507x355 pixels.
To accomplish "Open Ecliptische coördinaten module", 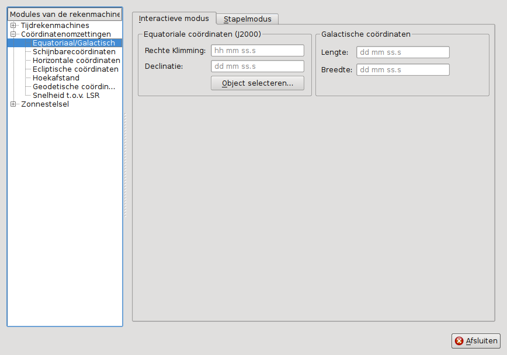I will [75, 69].
